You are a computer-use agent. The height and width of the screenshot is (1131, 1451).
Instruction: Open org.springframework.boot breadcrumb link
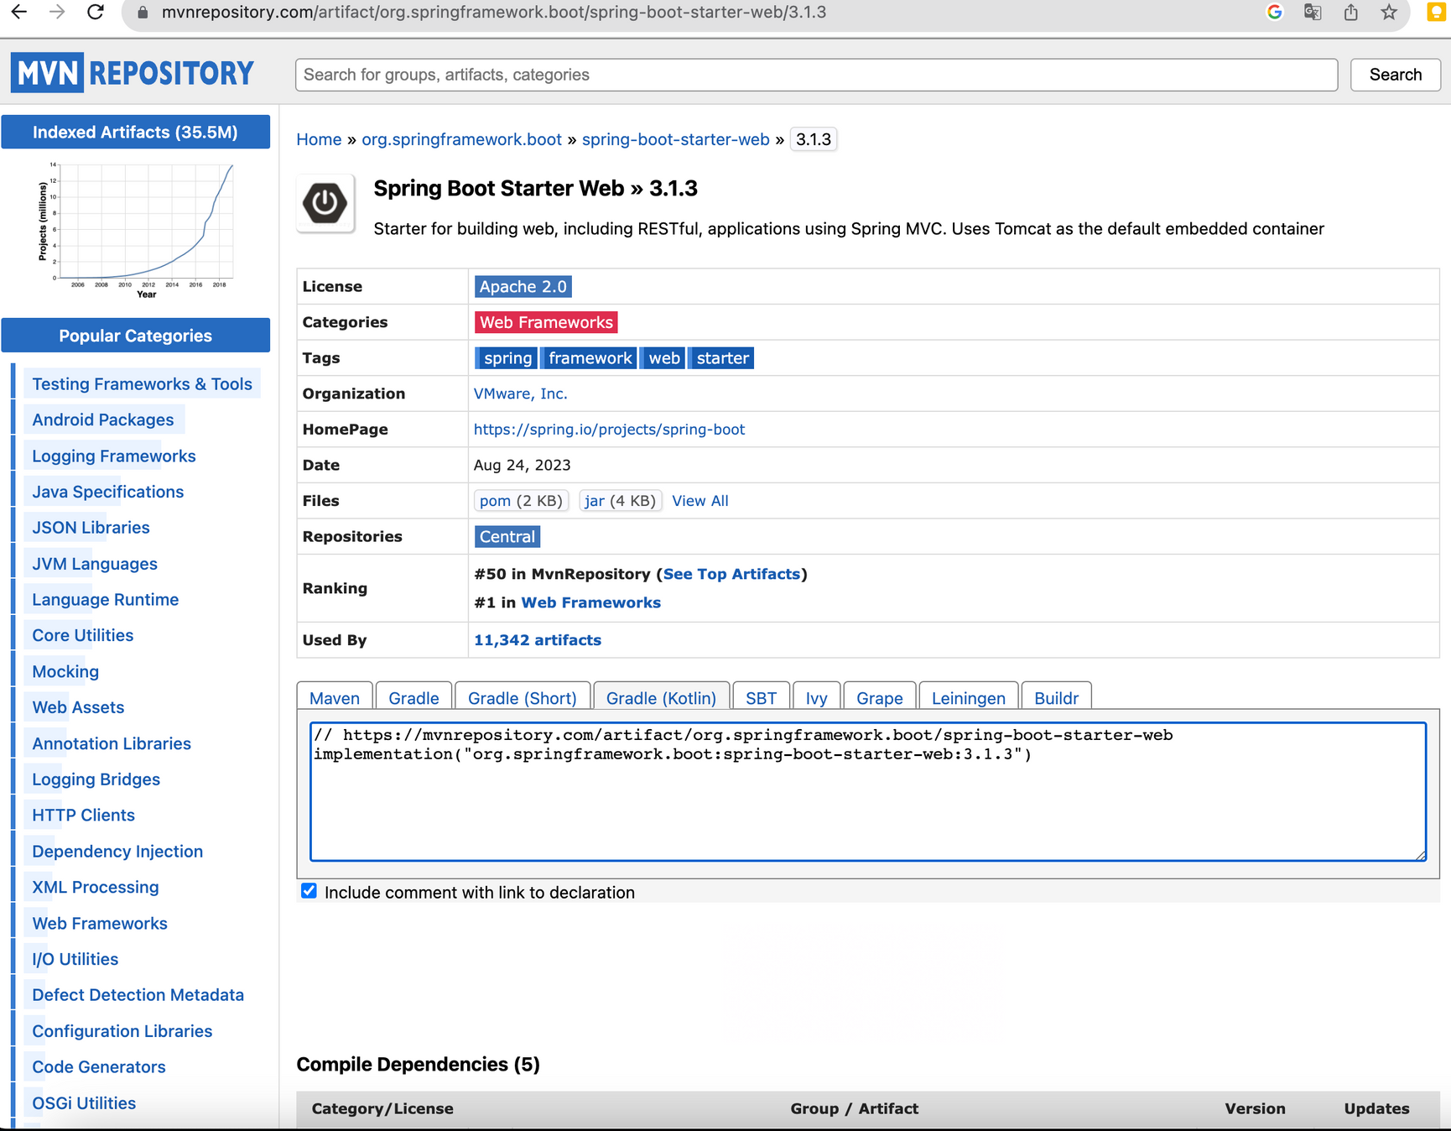pyautogui.click(x=461, y=139)
